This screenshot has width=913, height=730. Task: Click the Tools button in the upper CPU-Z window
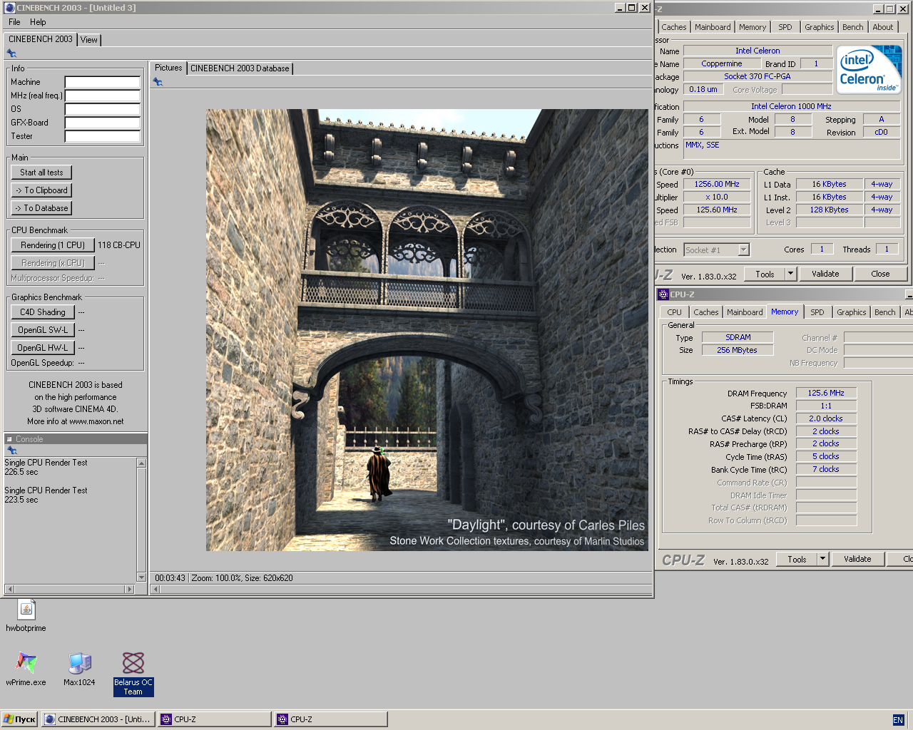pyautogui.click(x=765, y=274)
